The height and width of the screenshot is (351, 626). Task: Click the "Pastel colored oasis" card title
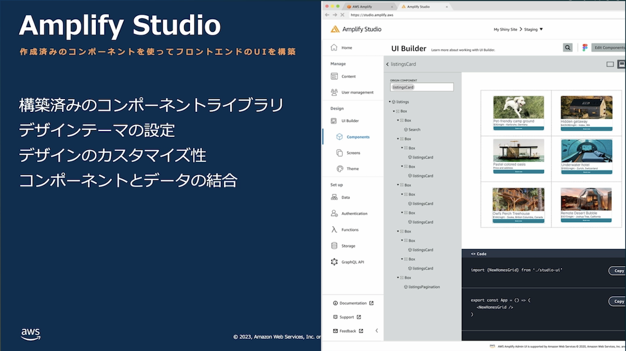coord(510,165)
